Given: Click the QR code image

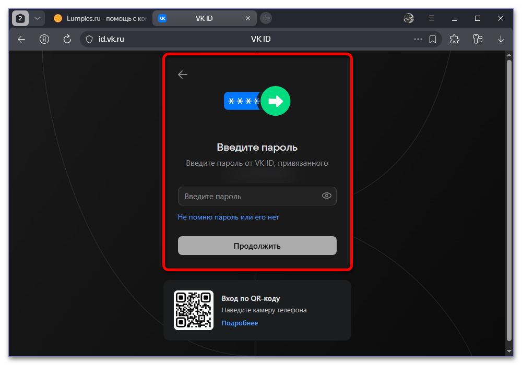Looking at the screenshot, I should coord(194,310).
